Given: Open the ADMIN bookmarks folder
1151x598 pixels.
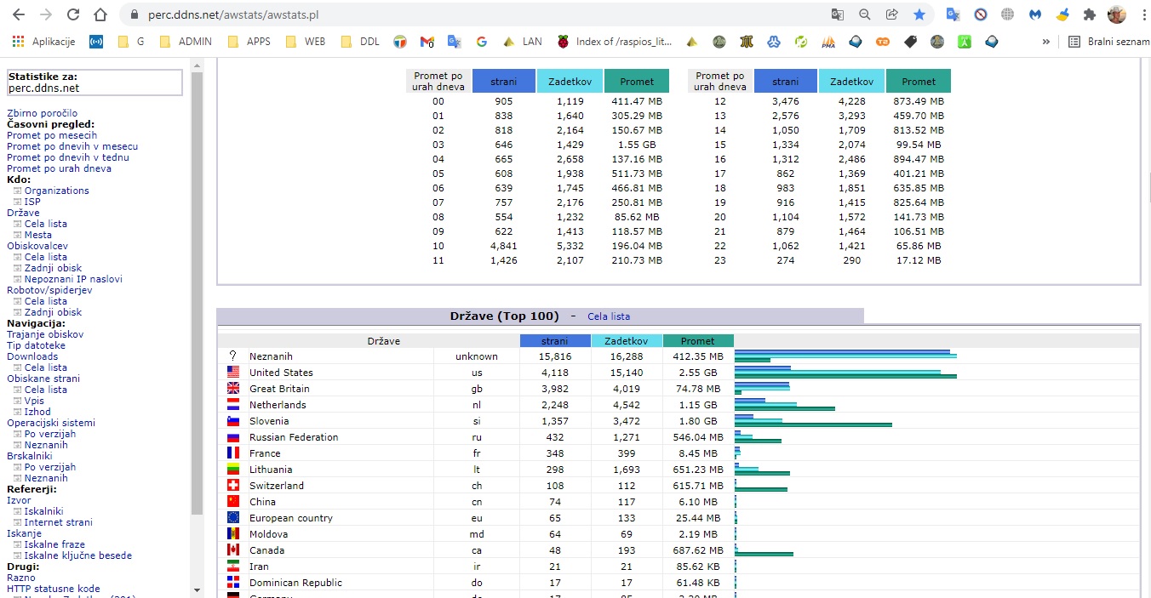Looking at the screenshot, I should pos(185,42).
